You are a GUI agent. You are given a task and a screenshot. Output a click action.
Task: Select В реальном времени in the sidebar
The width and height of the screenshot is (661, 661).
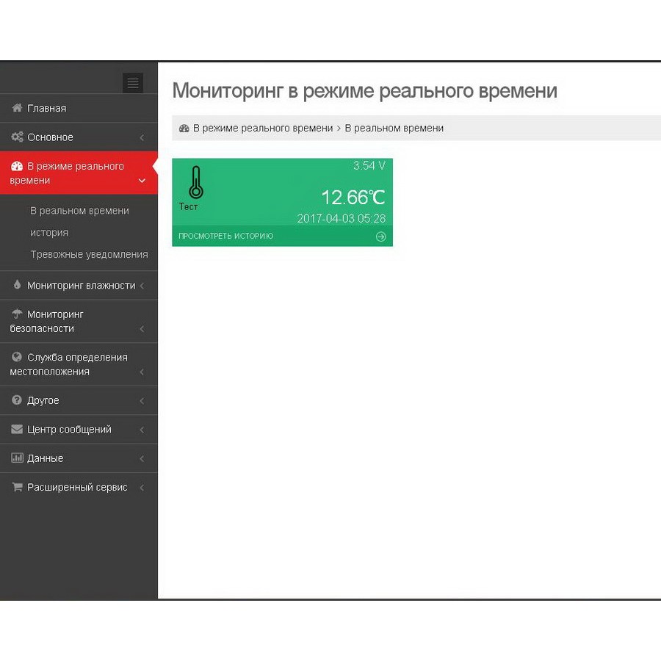coord(79,211)
